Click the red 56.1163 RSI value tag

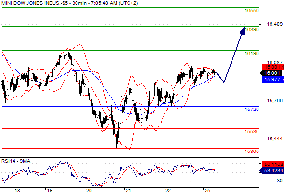pos(273,165)
